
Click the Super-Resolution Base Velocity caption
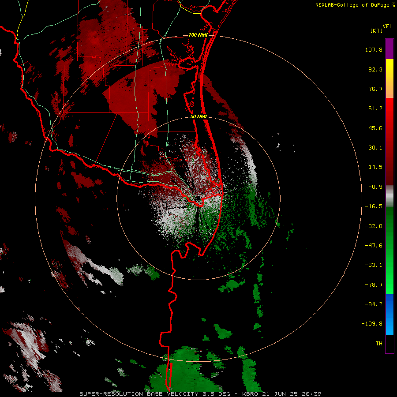click(x=200, y=394)
